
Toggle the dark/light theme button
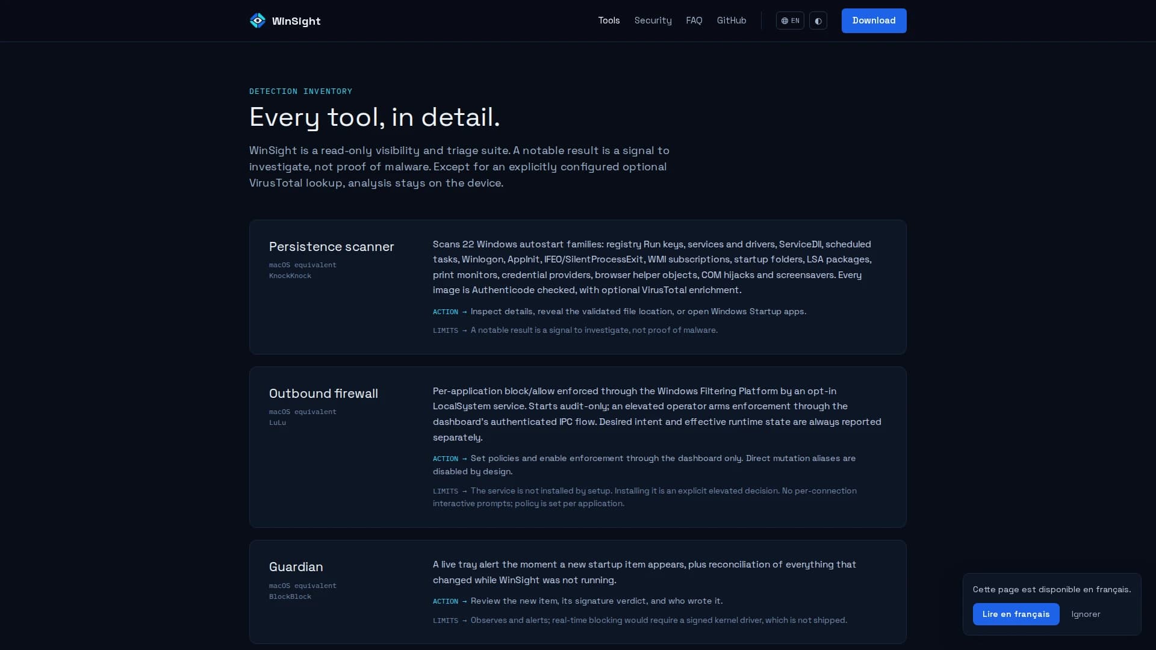point(818,20)
